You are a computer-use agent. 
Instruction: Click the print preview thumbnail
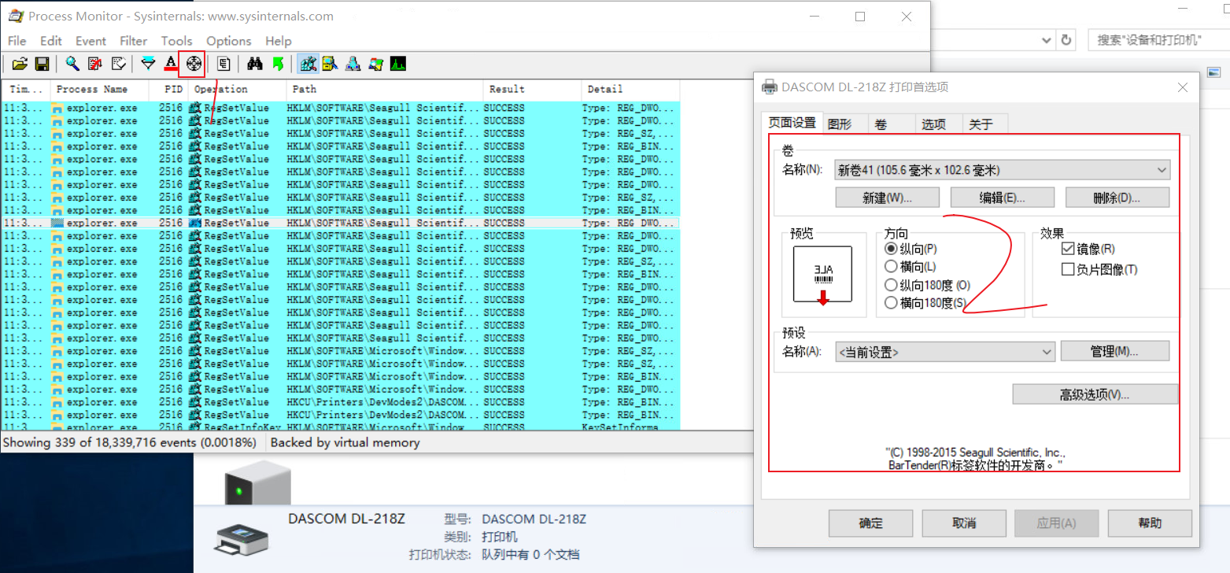click(822, 275)
